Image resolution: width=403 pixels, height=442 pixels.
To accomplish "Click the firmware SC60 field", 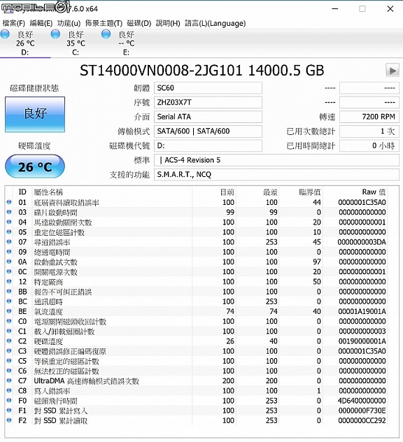I will click(x=208, y=88).
